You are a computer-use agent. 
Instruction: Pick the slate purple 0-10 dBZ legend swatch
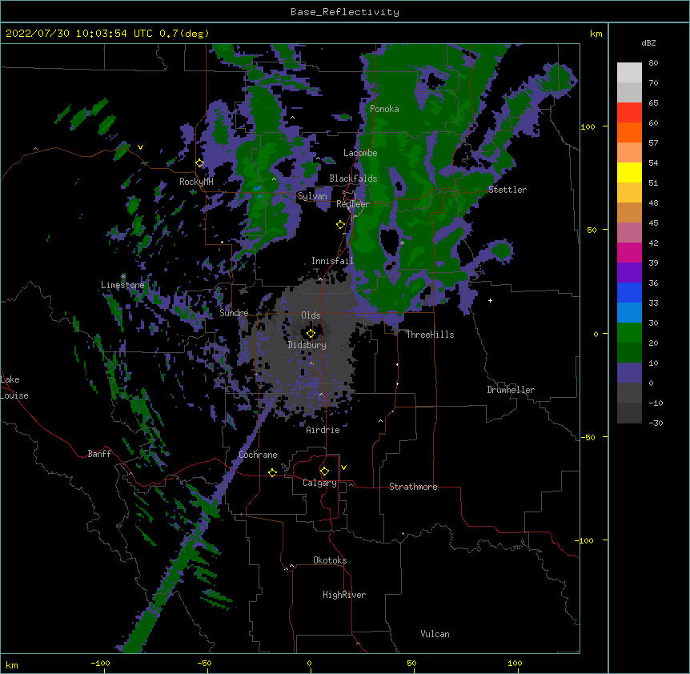(x=629, y=373)
